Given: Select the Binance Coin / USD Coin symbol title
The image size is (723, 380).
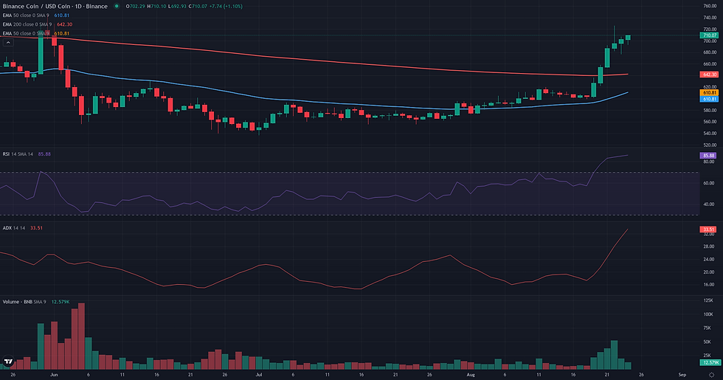Looking at the screenshot, I should (x=55, y=7).
